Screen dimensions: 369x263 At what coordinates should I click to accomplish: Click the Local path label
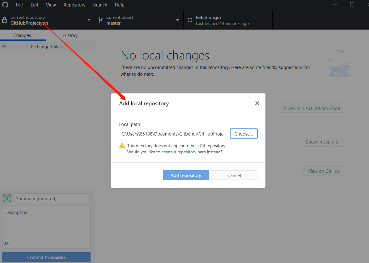[129, 124]
